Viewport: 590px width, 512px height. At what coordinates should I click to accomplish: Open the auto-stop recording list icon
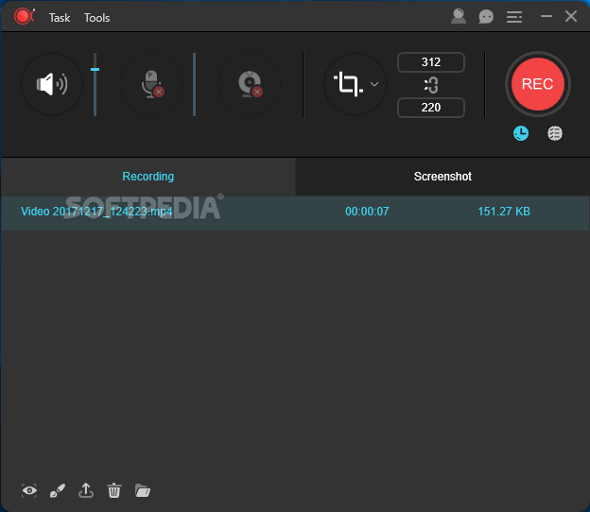tap(555, 133)
